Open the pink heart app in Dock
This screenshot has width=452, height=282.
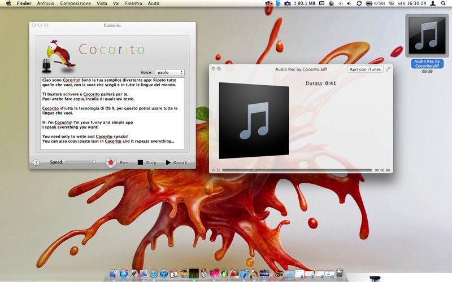click(215, 274)
